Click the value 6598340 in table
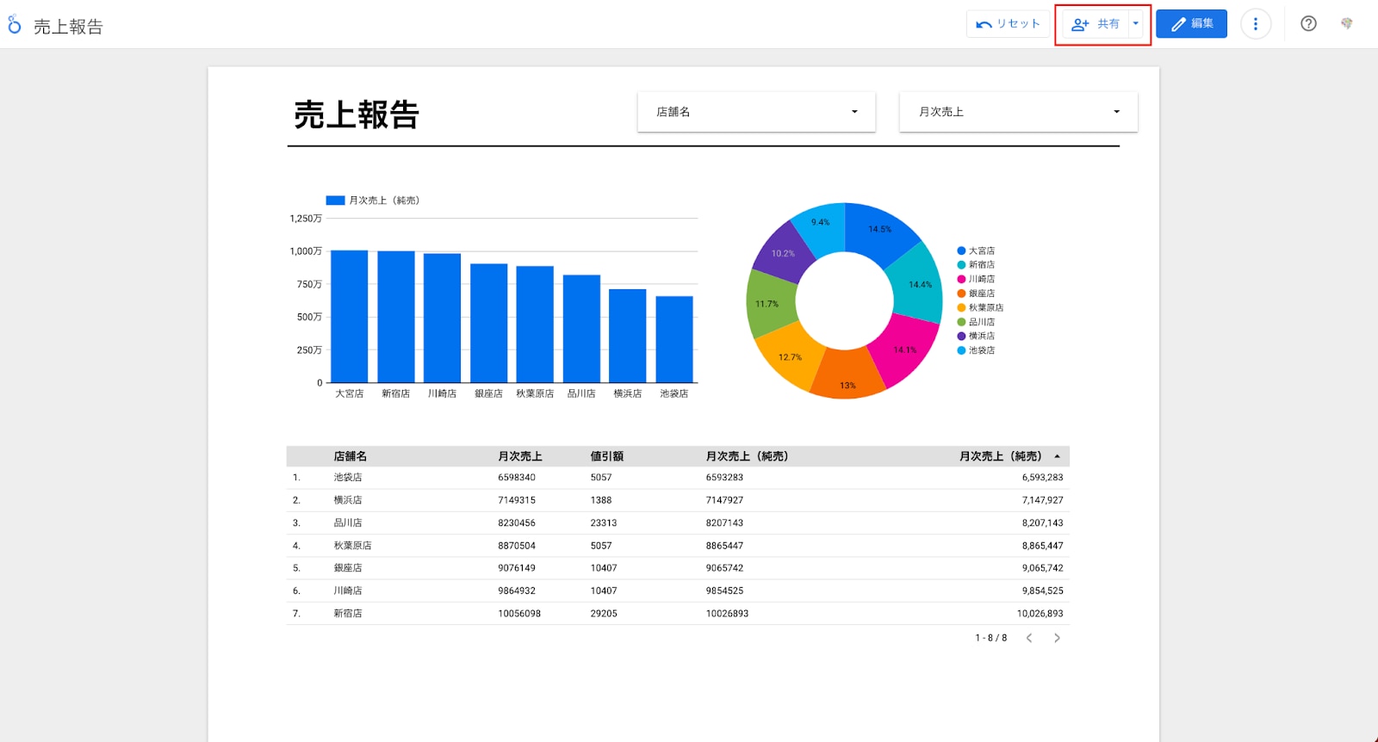This screenshot has width=1378, height=742. [517, 478]
